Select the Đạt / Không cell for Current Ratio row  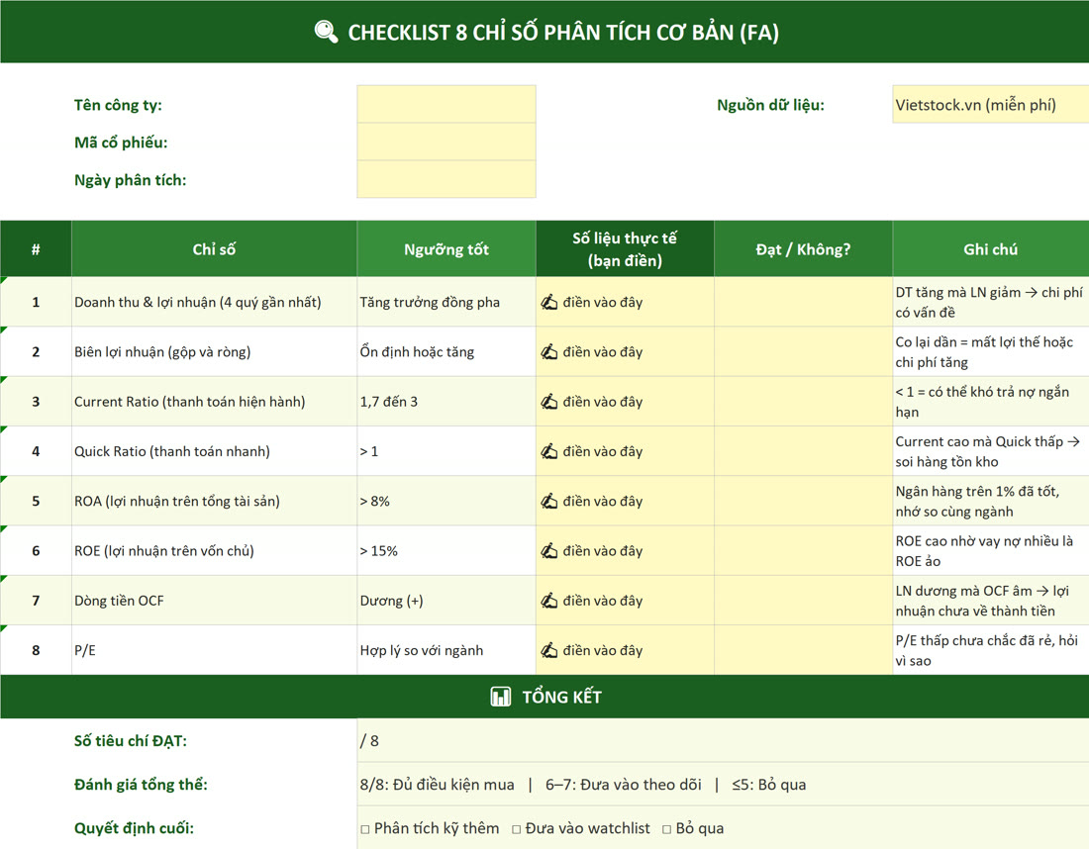pos(803,401)
